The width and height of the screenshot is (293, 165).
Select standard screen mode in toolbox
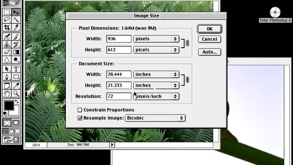pyautogui.click(x=5, y=132)
